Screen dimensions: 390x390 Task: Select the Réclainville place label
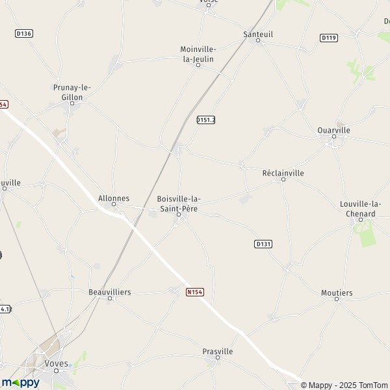(283, 173)
